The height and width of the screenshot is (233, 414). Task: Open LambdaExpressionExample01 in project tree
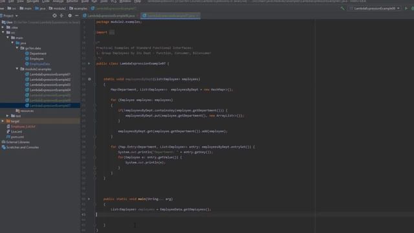(x=50, y=74)
